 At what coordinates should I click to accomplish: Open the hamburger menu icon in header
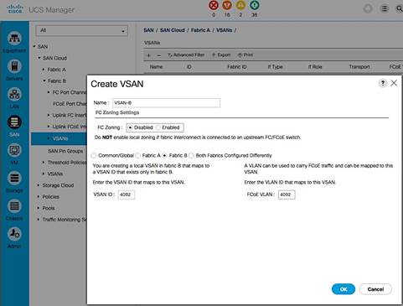tap(385, 9)
